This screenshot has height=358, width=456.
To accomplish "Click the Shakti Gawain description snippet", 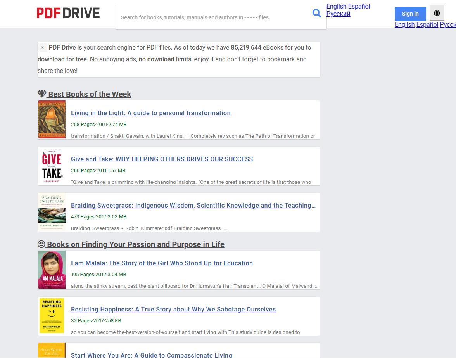I will click(193, 136).
